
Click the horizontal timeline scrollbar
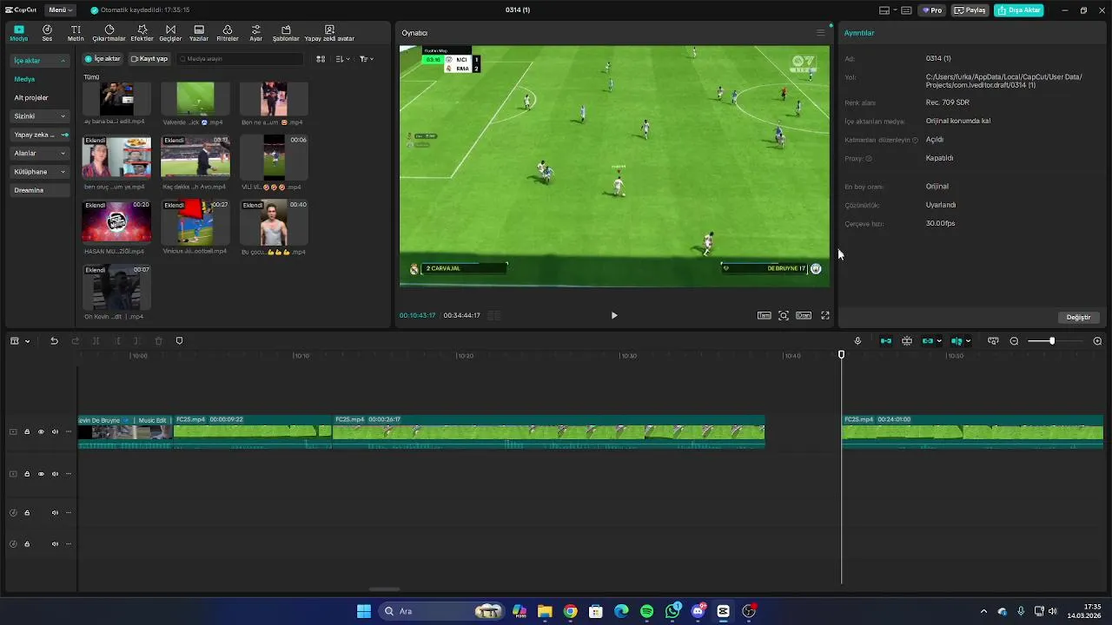point(384,589)
